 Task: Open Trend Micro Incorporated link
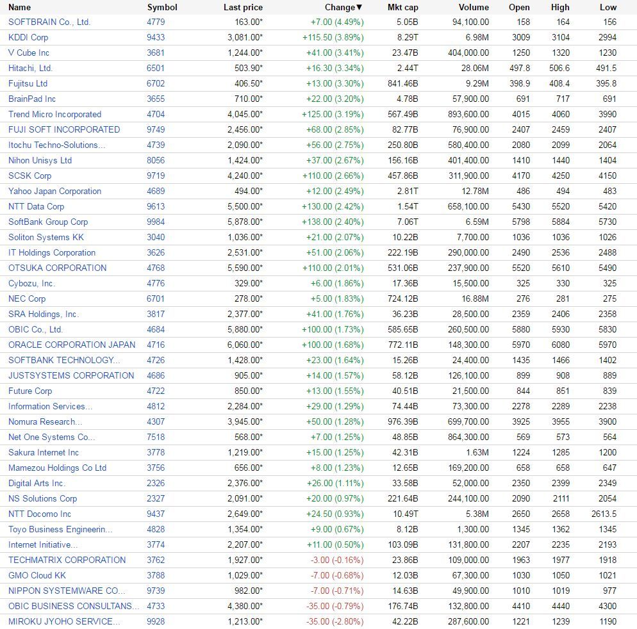pos(55,115)
